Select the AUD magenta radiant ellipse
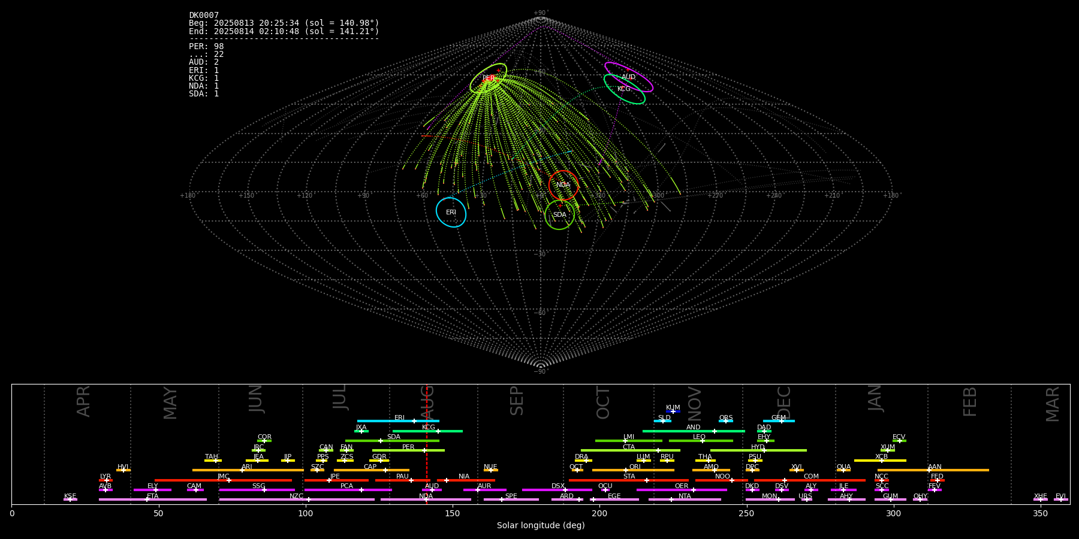Viewport: 1079px width, 539px height. (628, 77)
